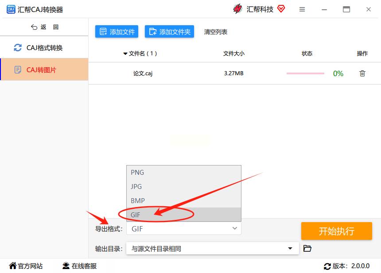381x273 pixels.
Task: Click the green 0% status value
Action: pyautogui.click(x=338, y=73)
